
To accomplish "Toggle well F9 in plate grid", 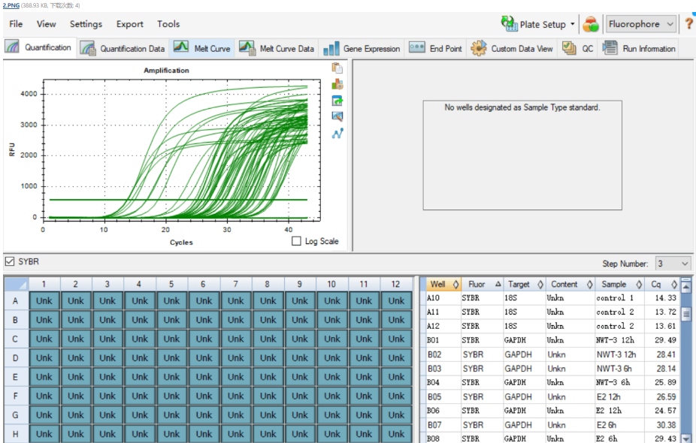I will click(x=300, y=396).
